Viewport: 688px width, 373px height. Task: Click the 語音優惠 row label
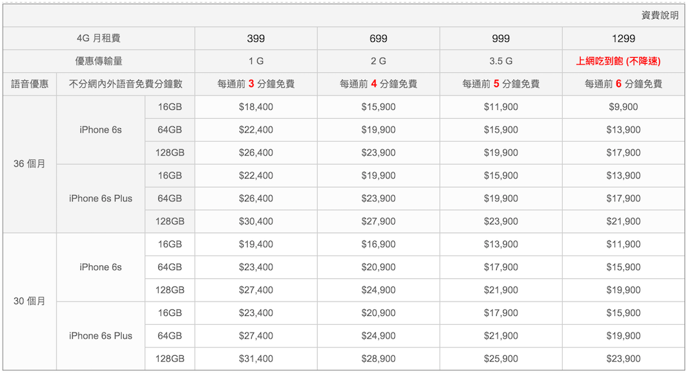[30, 84]
